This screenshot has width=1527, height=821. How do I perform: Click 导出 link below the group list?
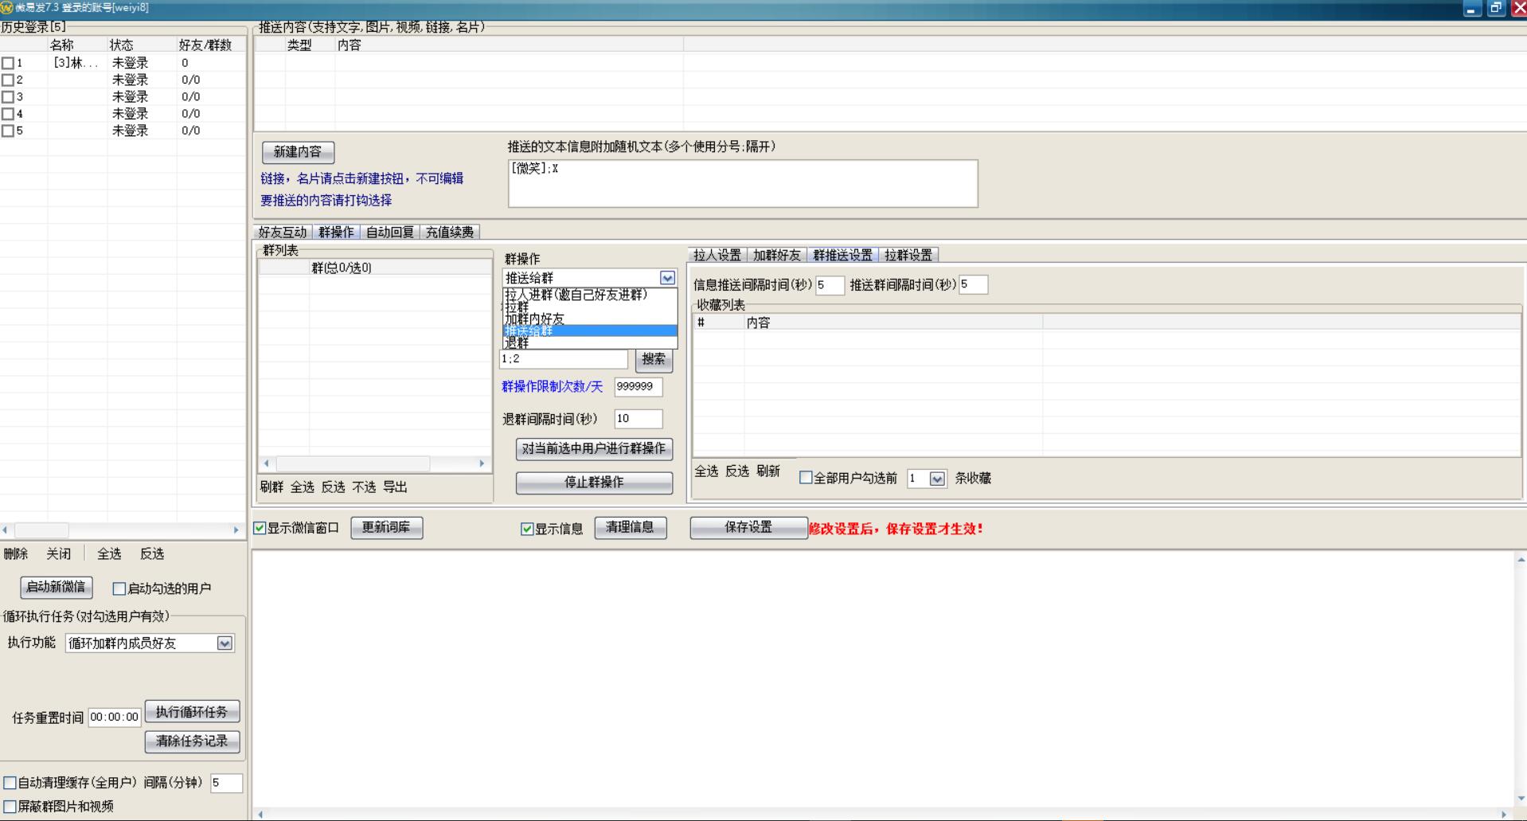tap(395, 487)
